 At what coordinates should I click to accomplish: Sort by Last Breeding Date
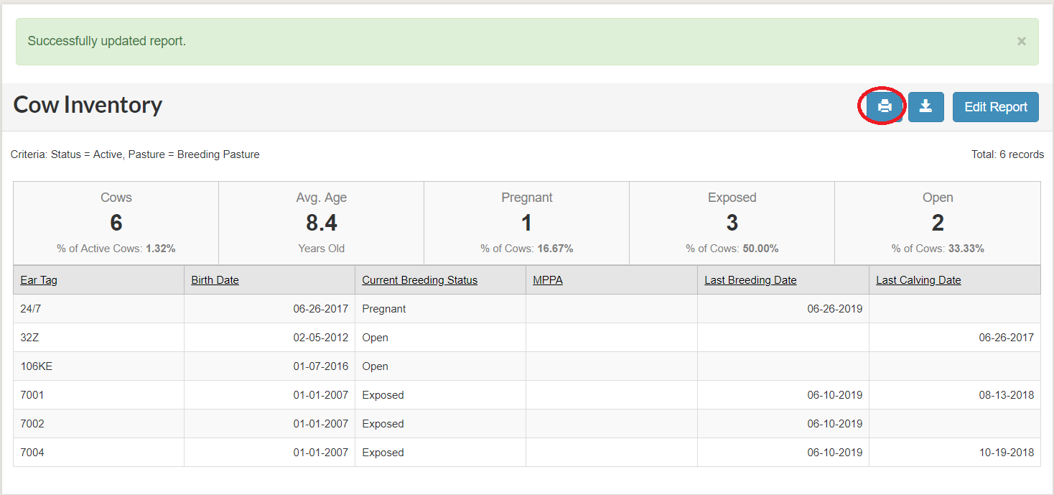coord(750,279)
